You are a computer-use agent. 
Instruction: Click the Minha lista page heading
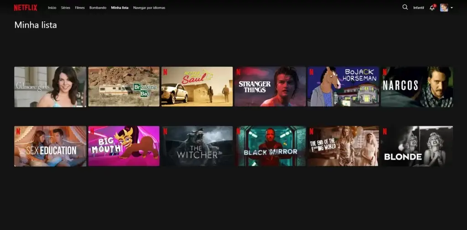tap(36, 25)
